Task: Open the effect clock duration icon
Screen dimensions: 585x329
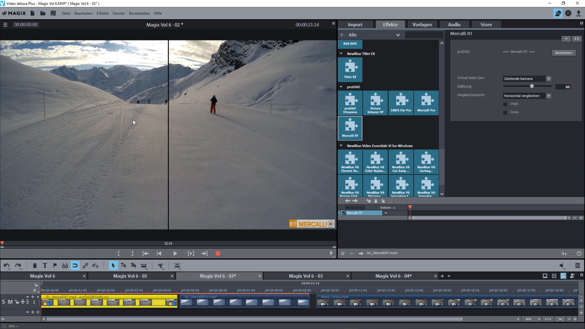Action: pyautogui.click(x=579, y=253)
